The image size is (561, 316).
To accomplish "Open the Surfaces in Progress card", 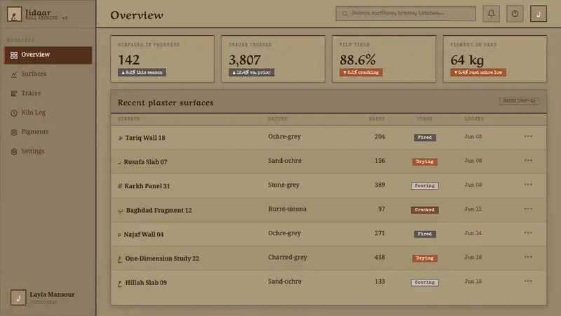I will click(x=163, y=59).
